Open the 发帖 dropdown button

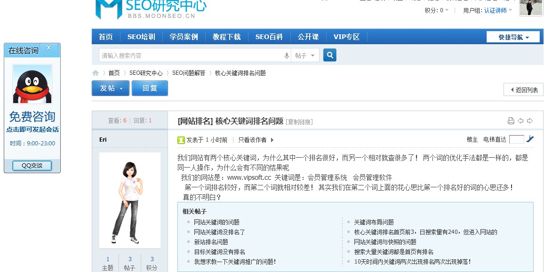(x=110, y=88)
